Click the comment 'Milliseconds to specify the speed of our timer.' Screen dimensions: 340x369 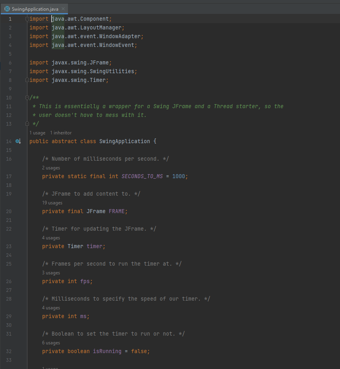pos(126,299)
